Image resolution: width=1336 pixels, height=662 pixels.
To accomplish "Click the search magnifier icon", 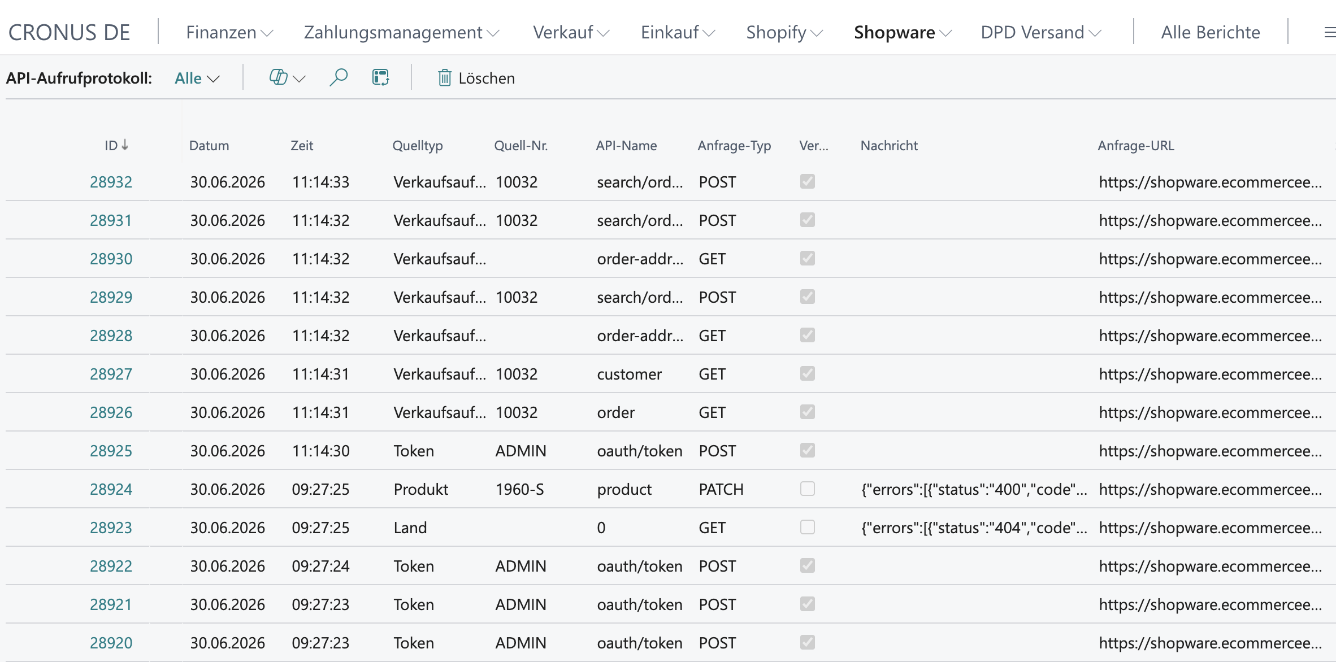I will 338,77.
